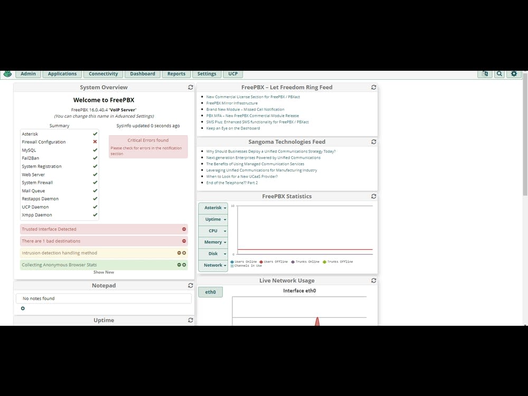Expand the Uptime statistics dropdown
Screen dimensions: 528x396
pyautogui.click(x=213, y=219)
